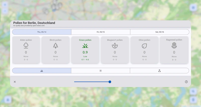The width and height of the screenshot is (201, 107).
Task: Close the pollen panel with X
Action: pyautogui.click(x=15, y=82)
